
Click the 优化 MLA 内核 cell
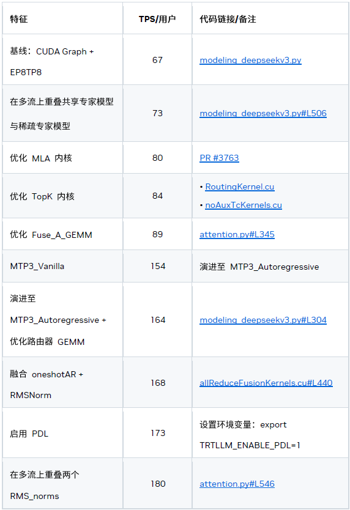(62, 158)
